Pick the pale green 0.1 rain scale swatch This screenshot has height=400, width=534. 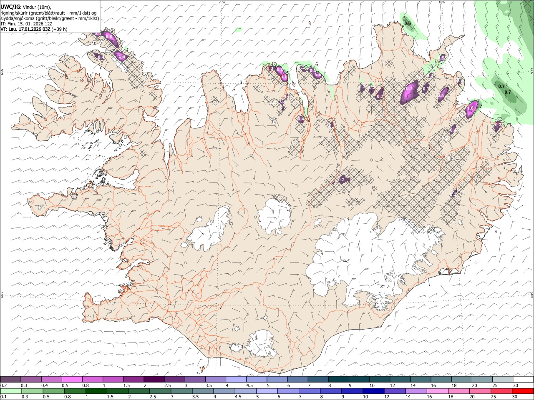click(x=11, y=391)
